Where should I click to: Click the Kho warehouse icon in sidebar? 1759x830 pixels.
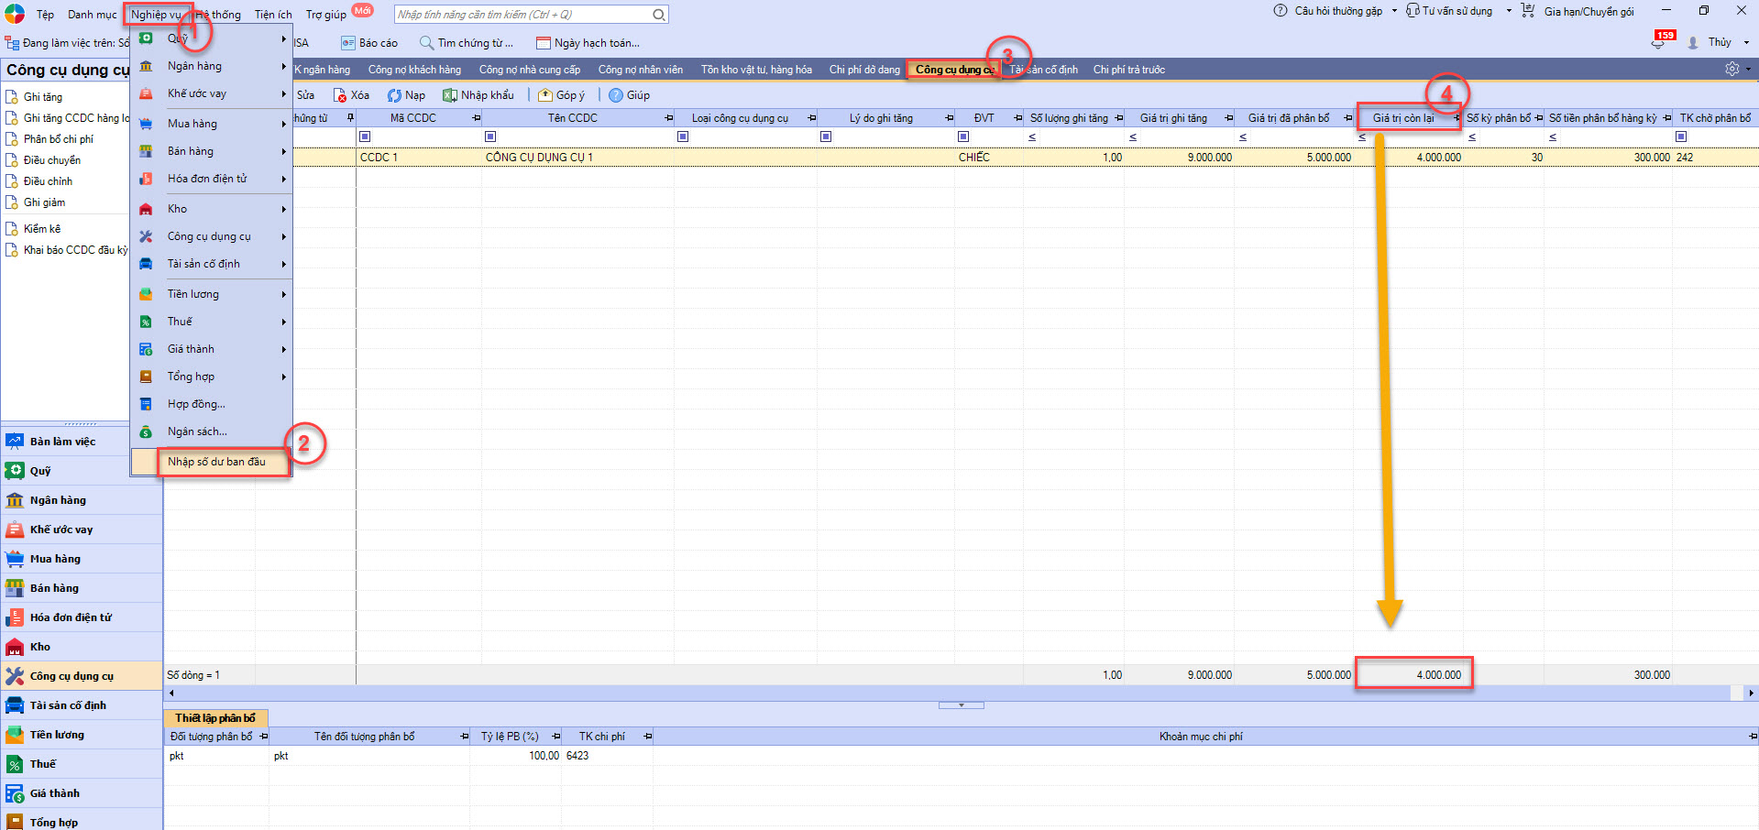(x=15, y=647)
